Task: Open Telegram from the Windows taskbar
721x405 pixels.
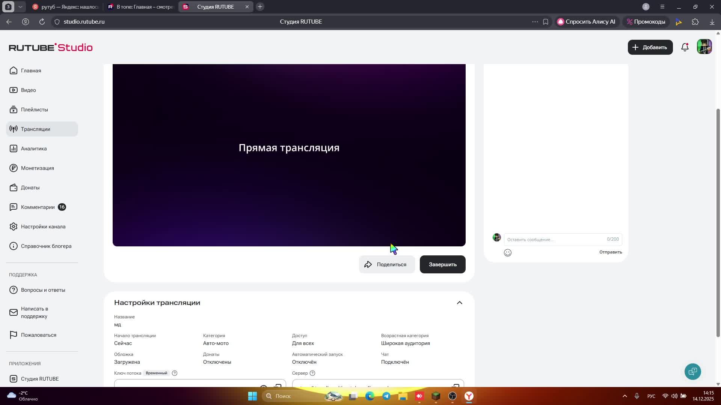Action: [x=386, y=396]
